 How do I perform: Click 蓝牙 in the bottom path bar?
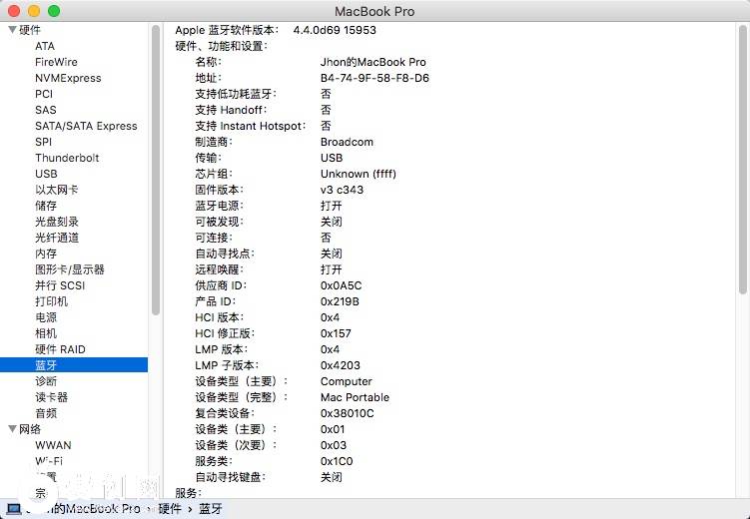pos(211,509)
